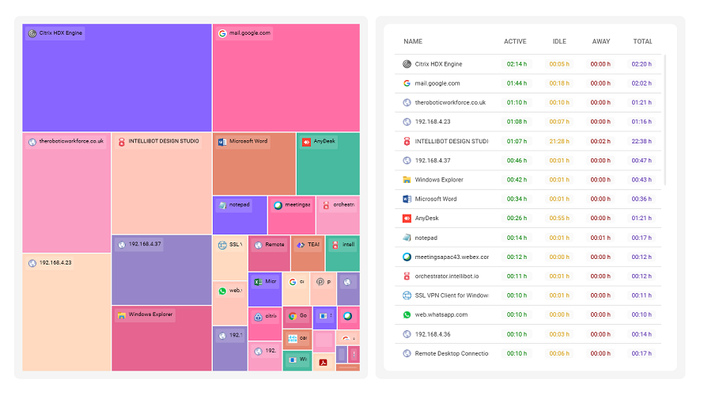Click the folder icon on the treemap Windows Explorer tile
Image resolution: width=704 pixels, height=396 pixels.
point(121,315)
